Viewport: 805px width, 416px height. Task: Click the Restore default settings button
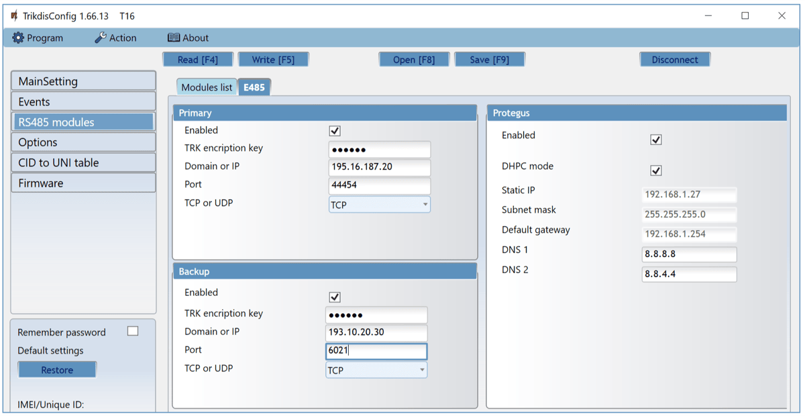(57, 370)
